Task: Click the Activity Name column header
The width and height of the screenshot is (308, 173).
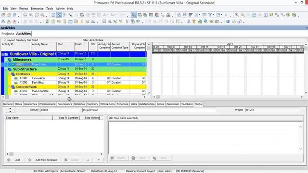Action: 44,47
